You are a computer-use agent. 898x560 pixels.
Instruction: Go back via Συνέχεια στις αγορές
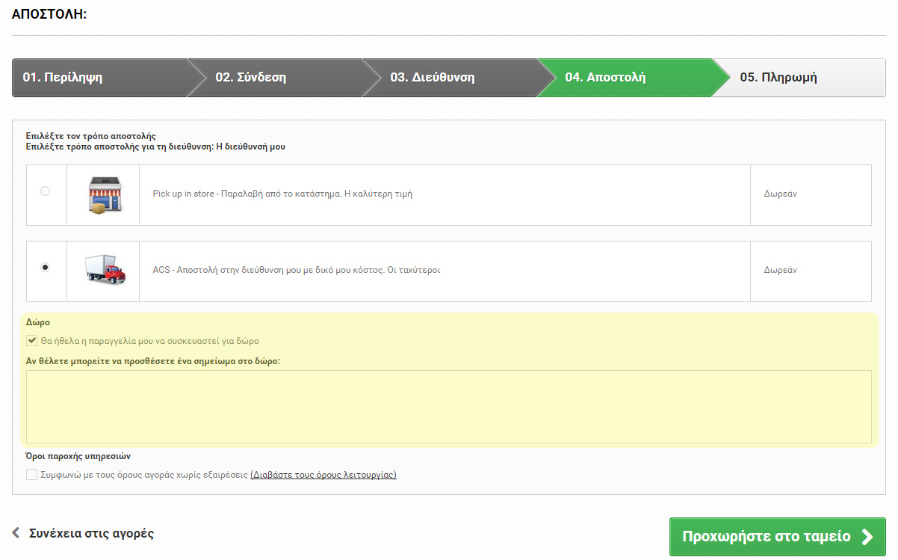click(x=91, y=534)
